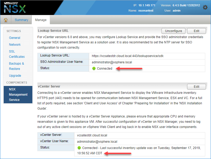Click the green vCenter Server status indicator
The image size is (211, 159).
point(79,148)
